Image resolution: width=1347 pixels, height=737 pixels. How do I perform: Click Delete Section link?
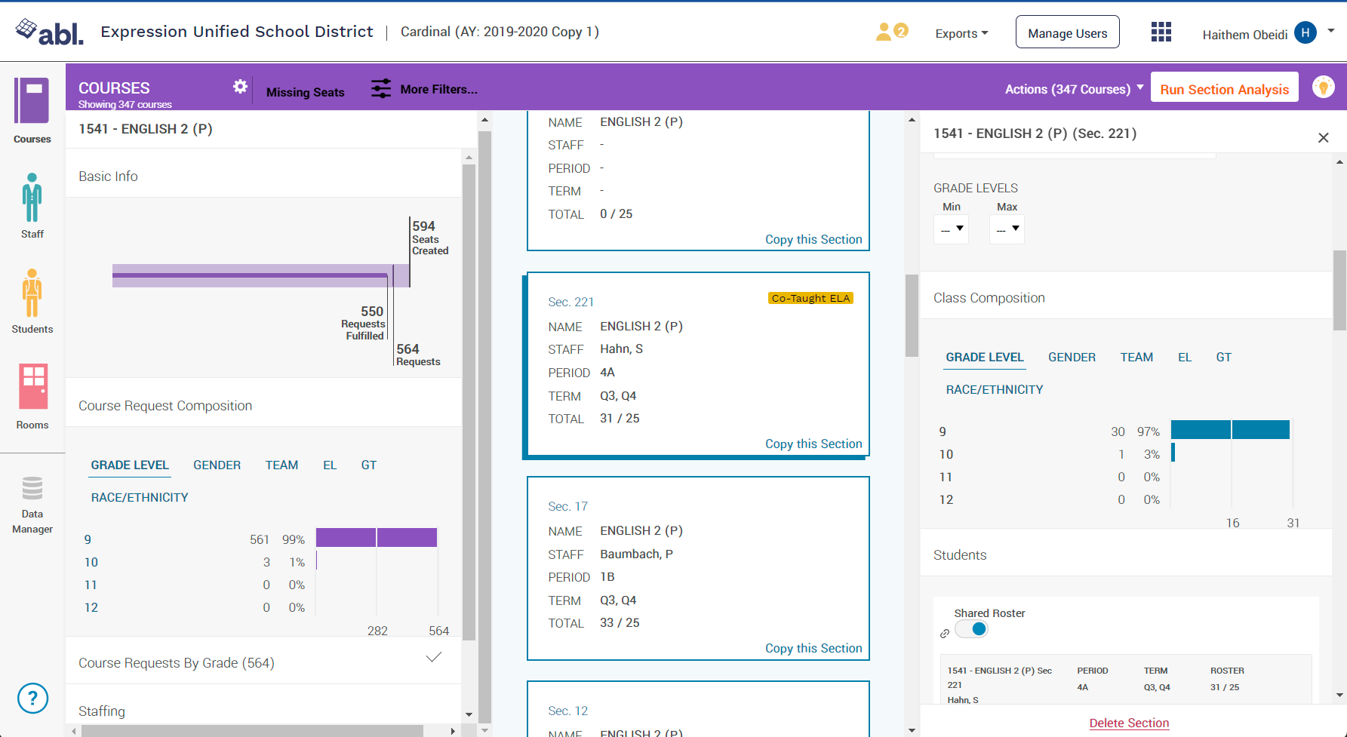point(1129,723)
